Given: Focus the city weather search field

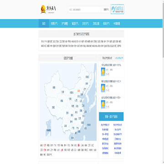Looking at the screenshot, I should (84, 10).
